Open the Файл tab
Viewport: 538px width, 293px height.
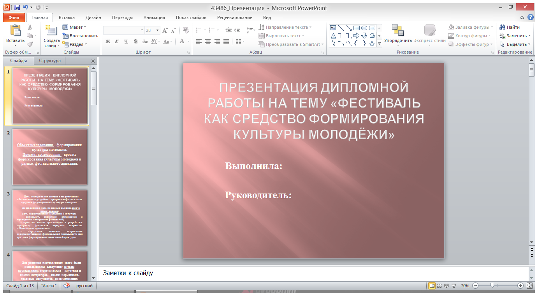pos(14,17)
